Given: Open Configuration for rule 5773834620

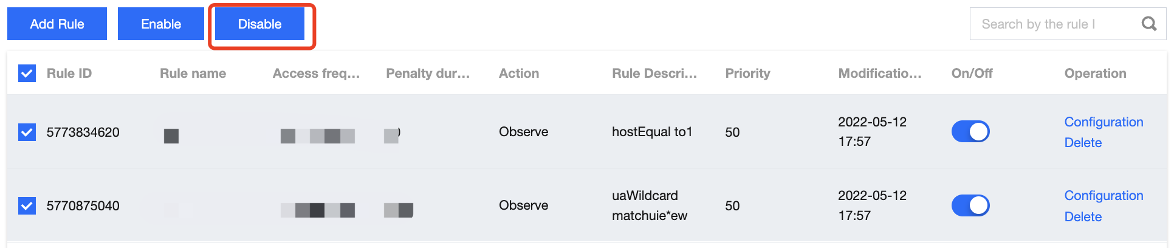Looking at the screenshot, I should [1104, 122].
